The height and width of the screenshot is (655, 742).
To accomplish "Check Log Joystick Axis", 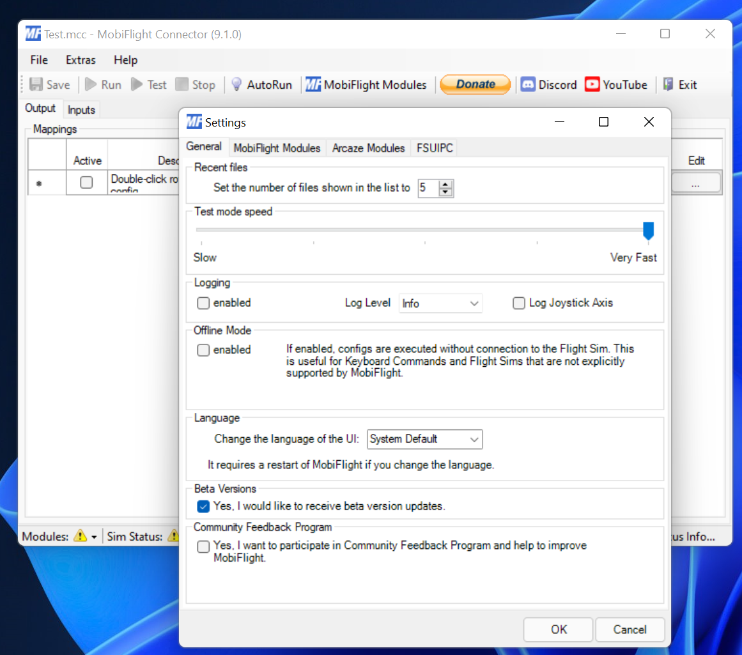I will coord(519,303).
